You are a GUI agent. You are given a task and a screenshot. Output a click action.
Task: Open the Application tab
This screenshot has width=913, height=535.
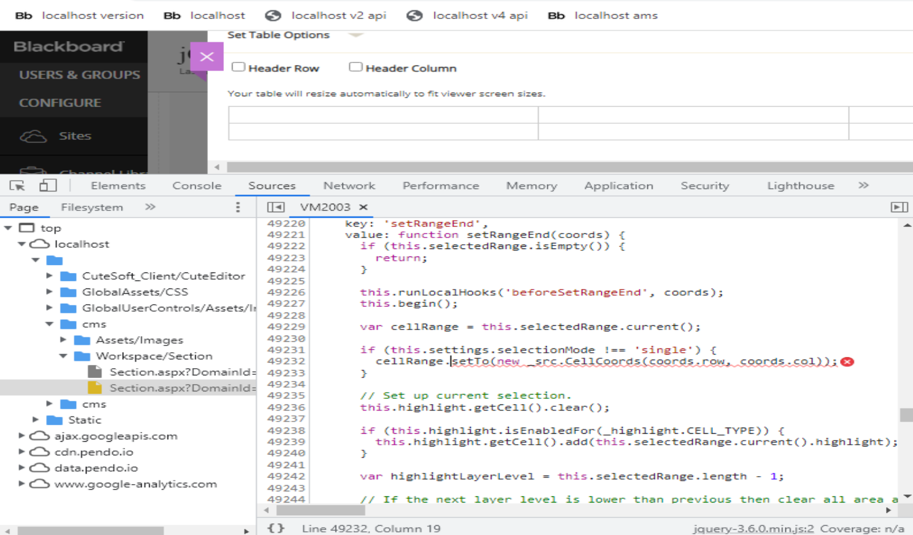pos(618,185)
